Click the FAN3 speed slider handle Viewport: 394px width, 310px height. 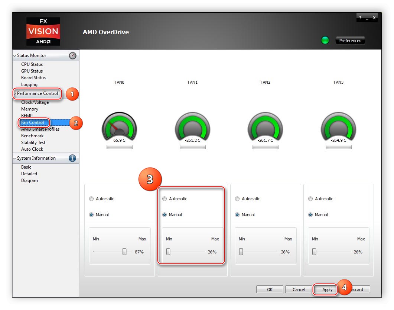(314, 252)
